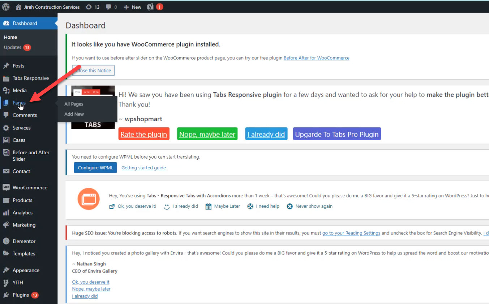
Task: Click the Elementor logo icon
Action: pos(6,241)
